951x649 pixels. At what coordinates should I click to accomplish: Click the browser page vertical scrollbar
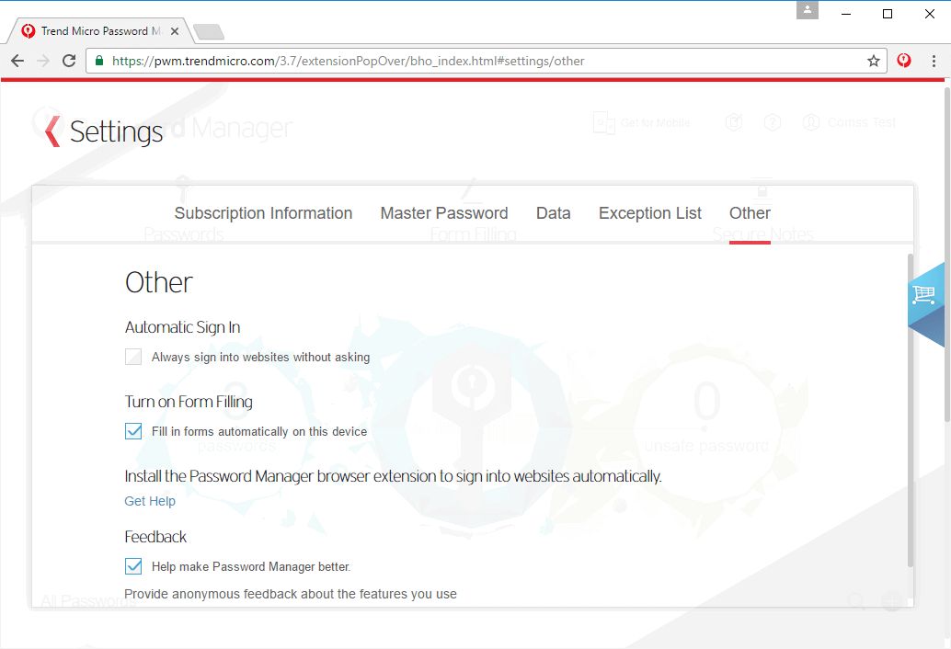click(x=946, y=255)
